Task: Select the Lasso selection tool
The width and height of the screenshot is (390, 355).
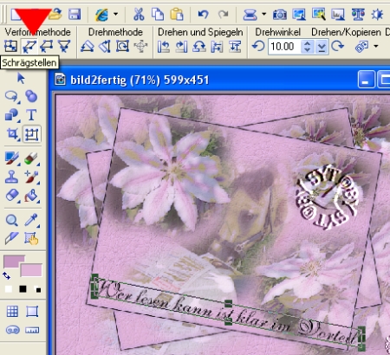Action: click(12, 97)
